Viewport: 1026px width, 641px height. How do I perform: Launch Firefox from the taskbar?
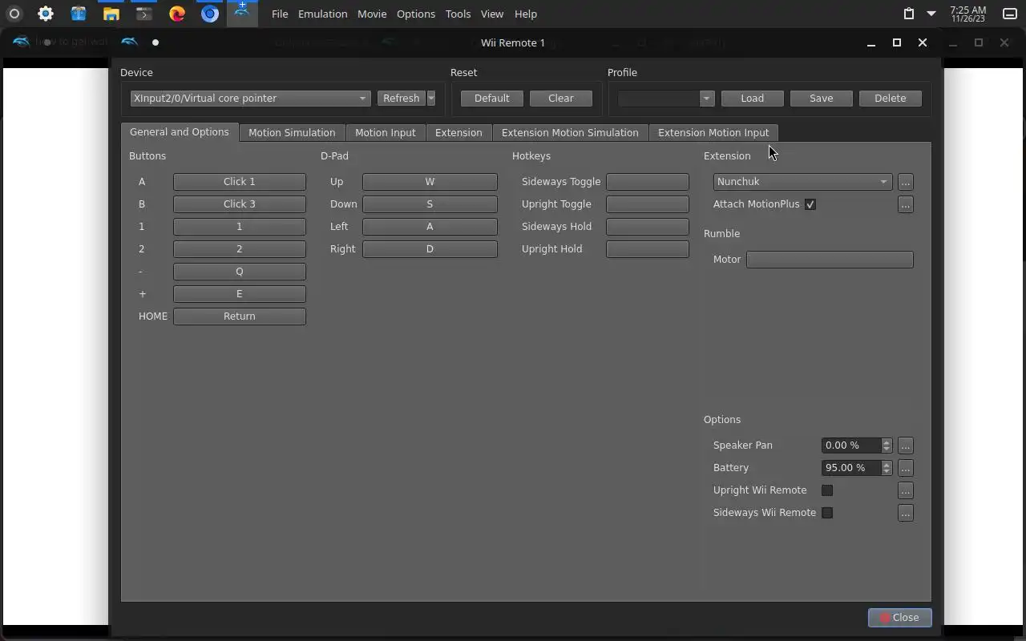point(177,14)
